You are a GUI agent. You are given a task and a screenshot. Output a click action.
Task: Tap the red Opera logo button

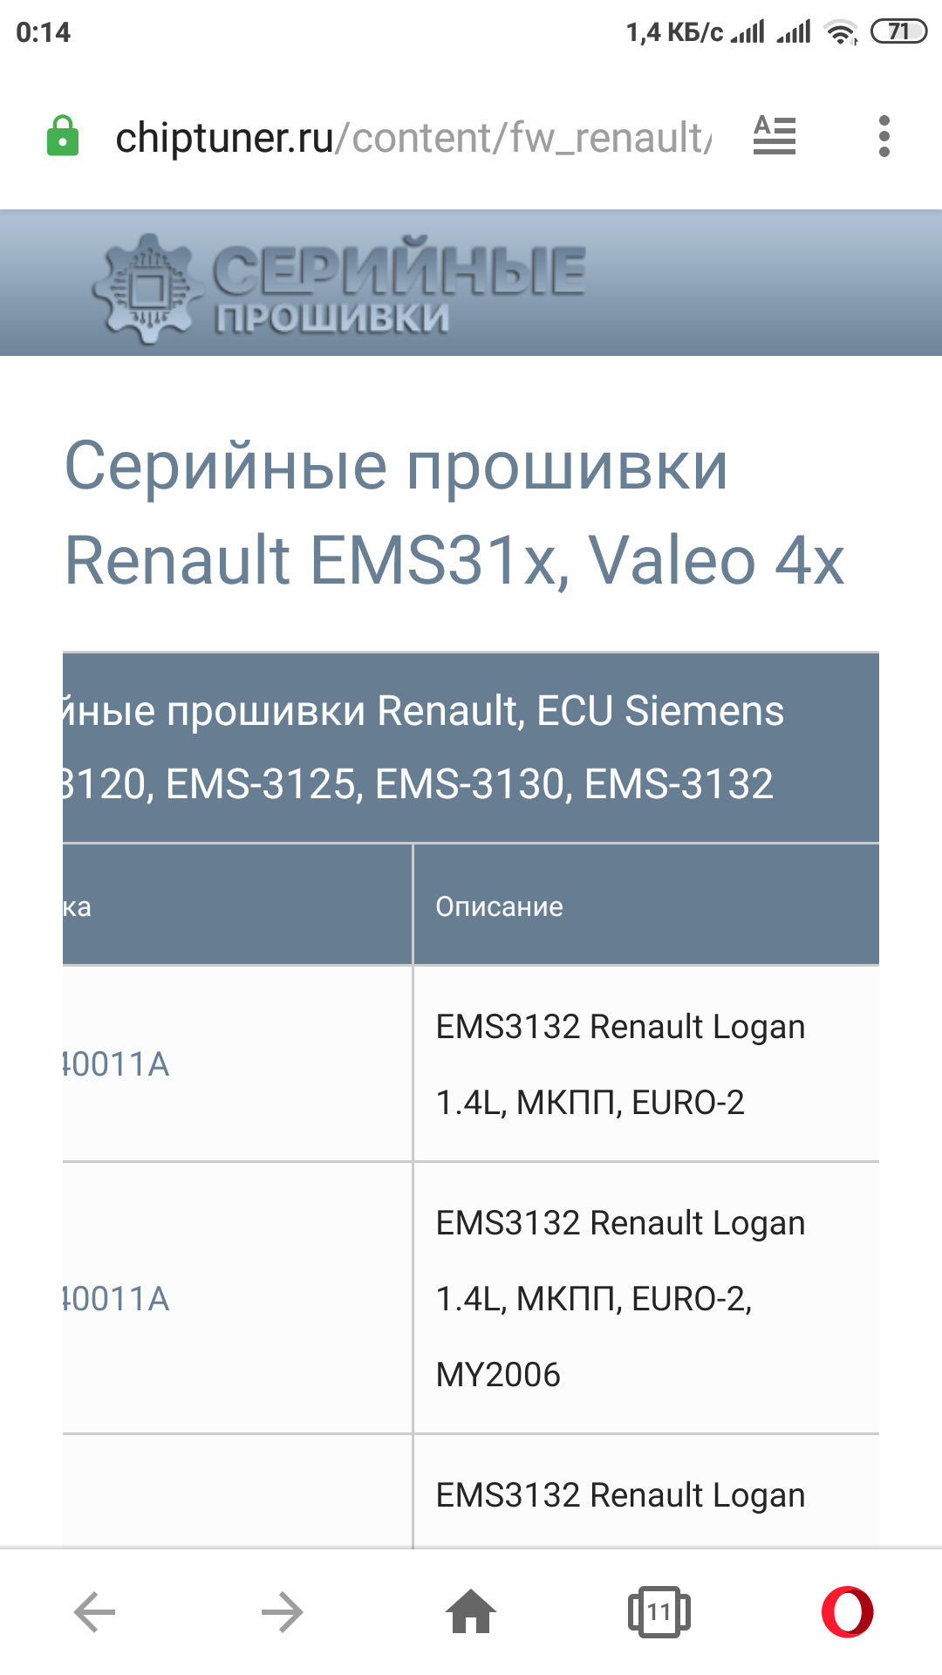coord(847,1611)
